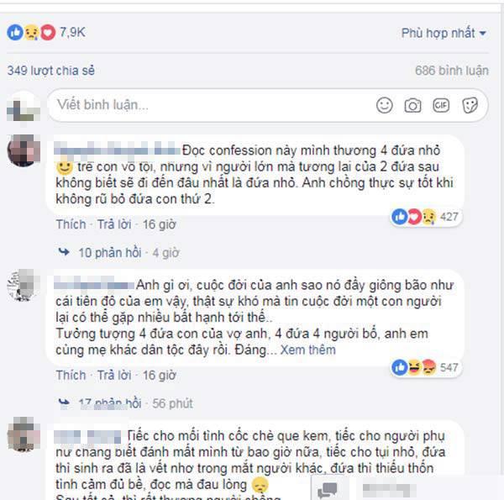View reactions on comment with 427 count
This screenshot has height=500, width=504.
[427, 217]
